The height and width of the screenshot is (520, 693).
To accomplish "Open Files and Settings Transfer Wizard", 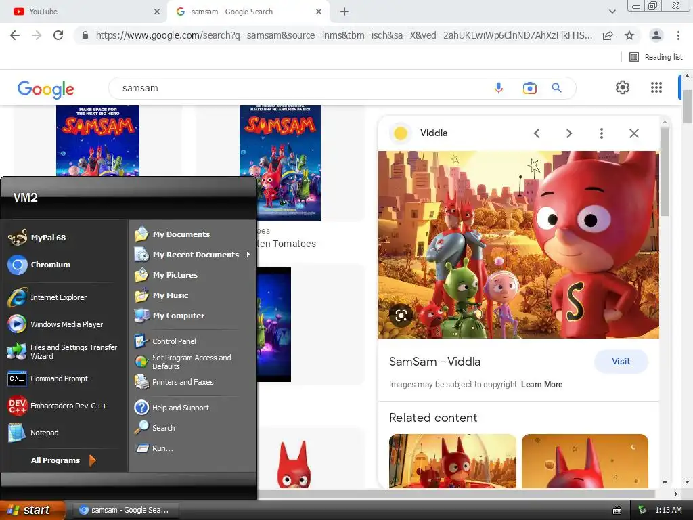I will pos(63,351).
